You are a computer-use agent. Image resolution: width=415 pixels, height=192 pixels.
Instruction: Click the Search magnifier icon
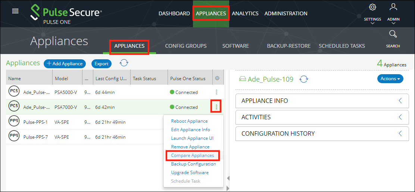[393, 34]
